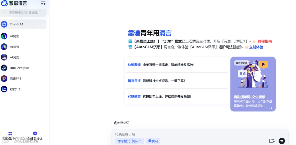Open the 智能体中心 grid icon
The image size is (296, 145).
pos(10,134)
